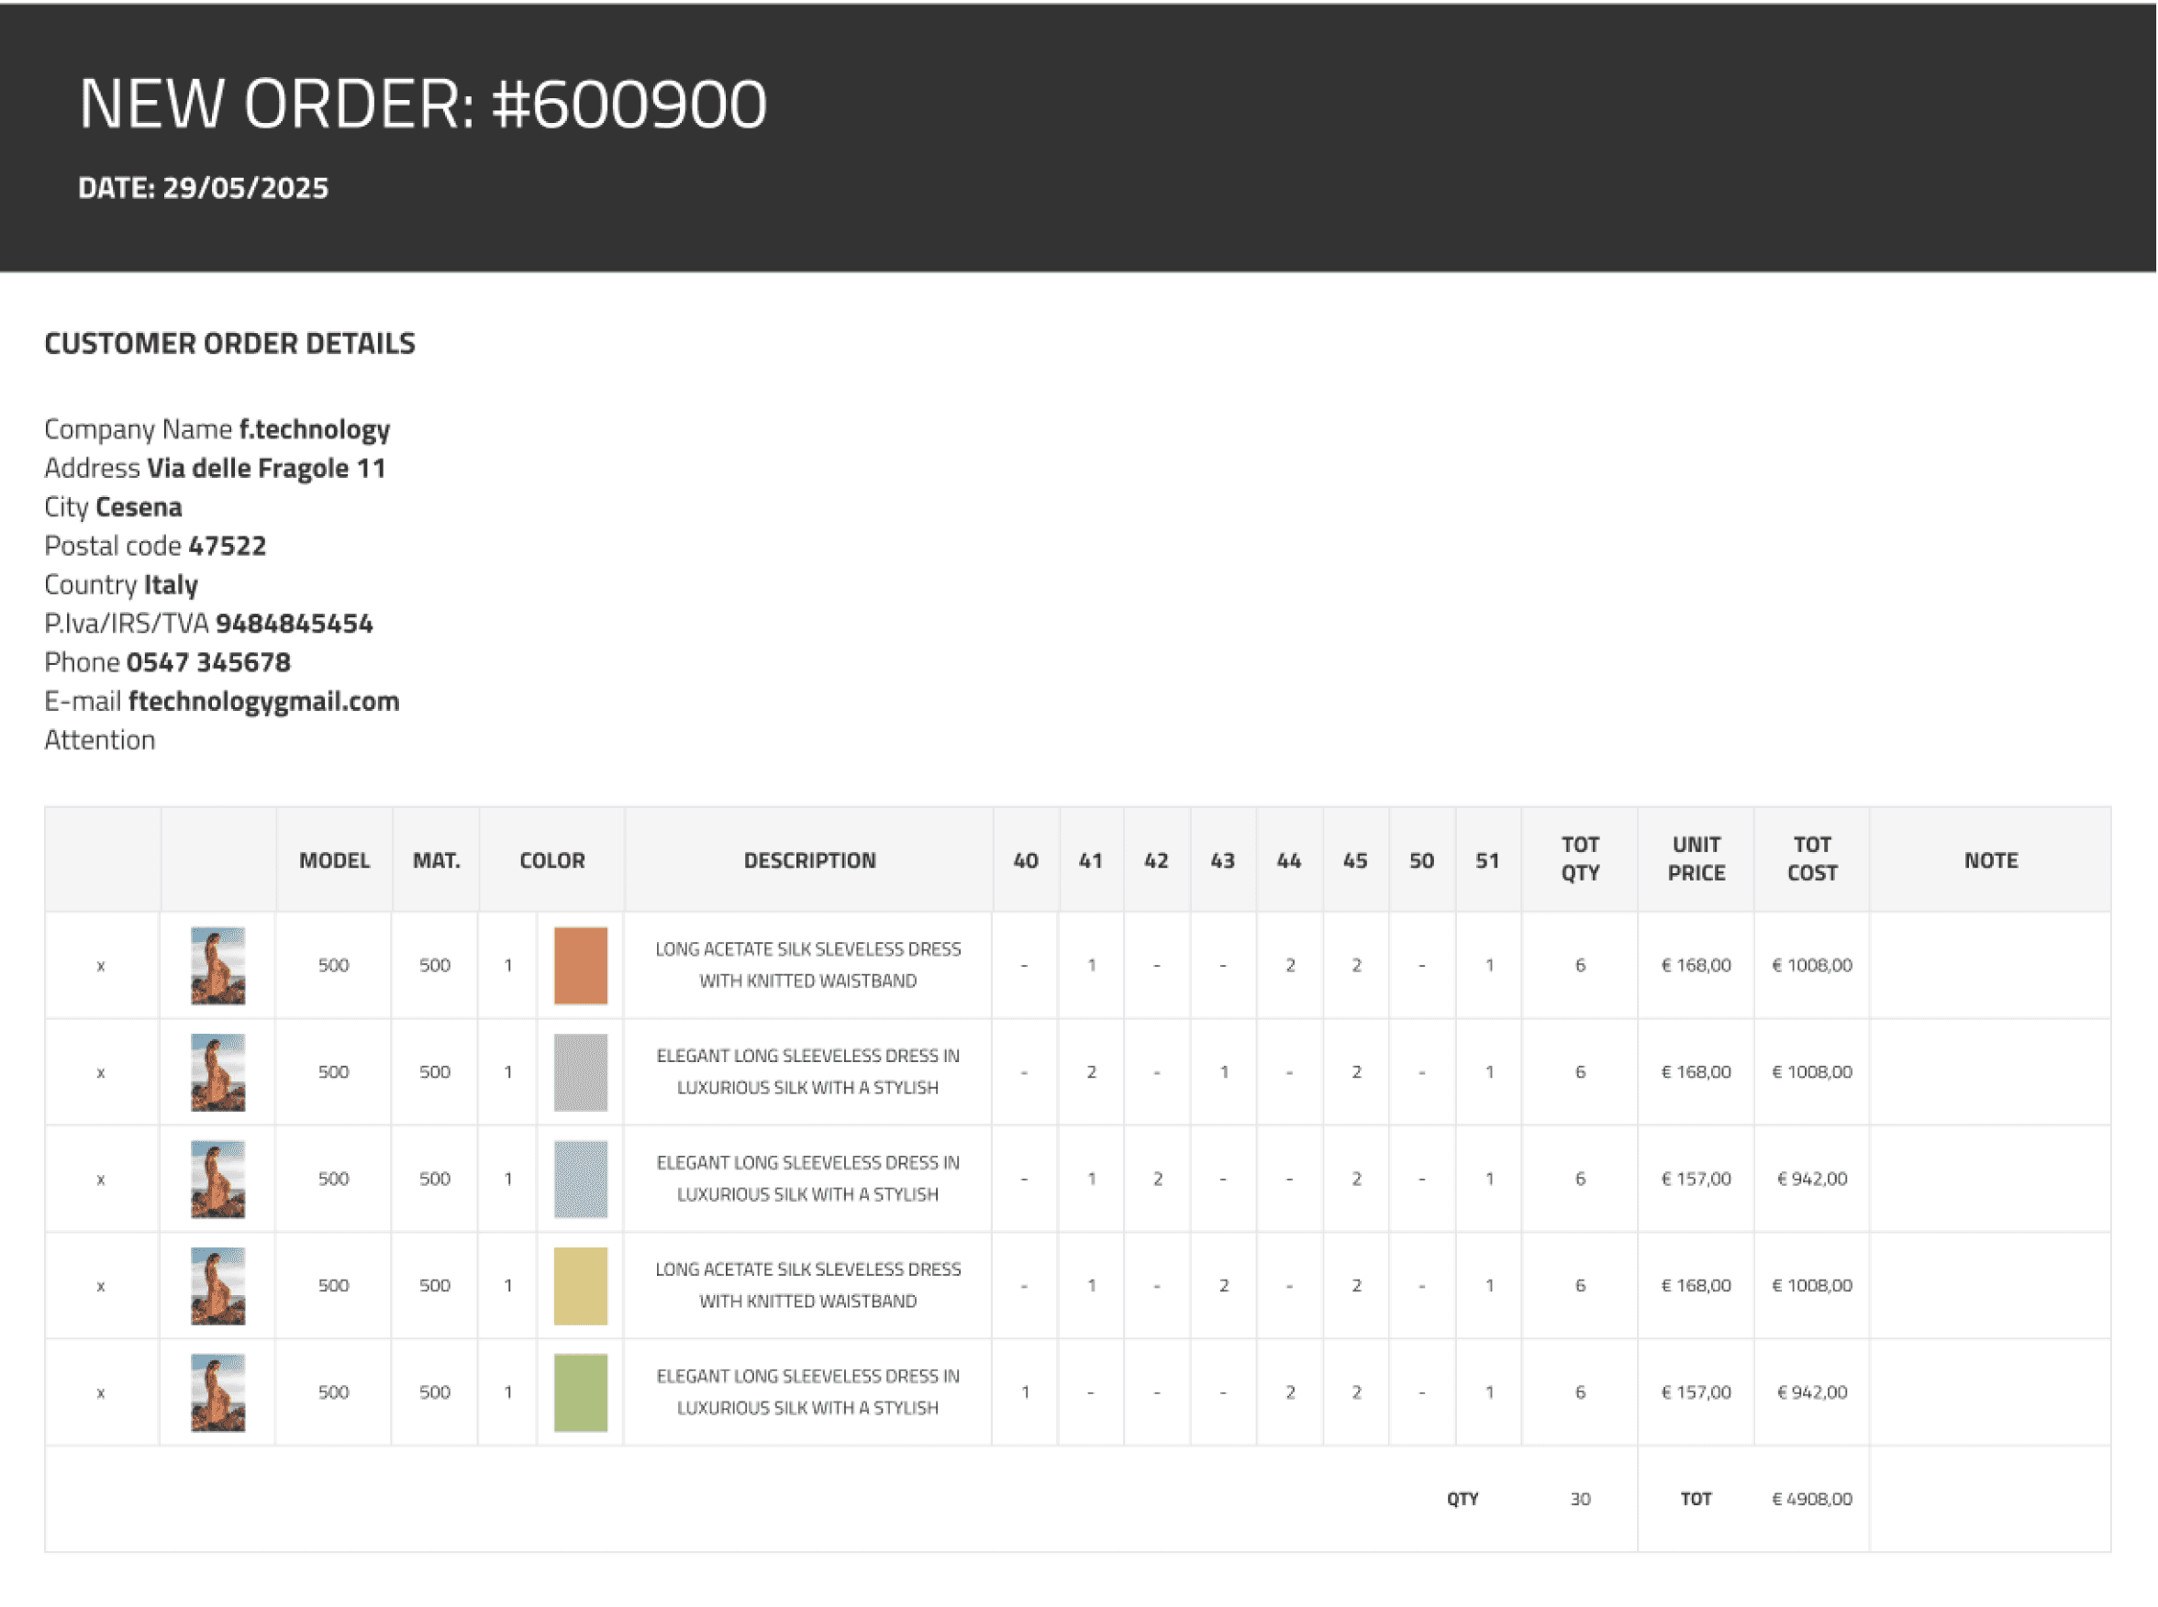
Task: Click the green color swatch in last row
Action: [580, 1392]
